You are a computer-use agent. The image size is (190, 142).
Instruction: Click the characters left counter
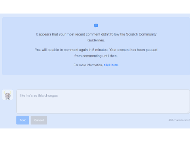[x=179, y=120]
